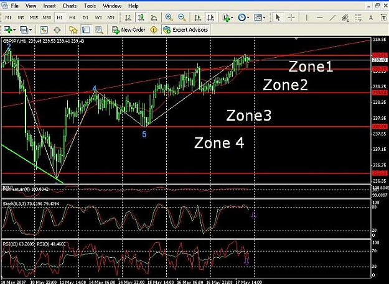
Task: Open the Navigator star-folder icon
Action: (x=73, y=30)
